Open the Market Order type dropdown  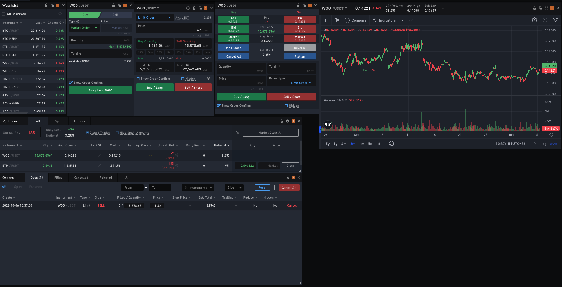84,28
